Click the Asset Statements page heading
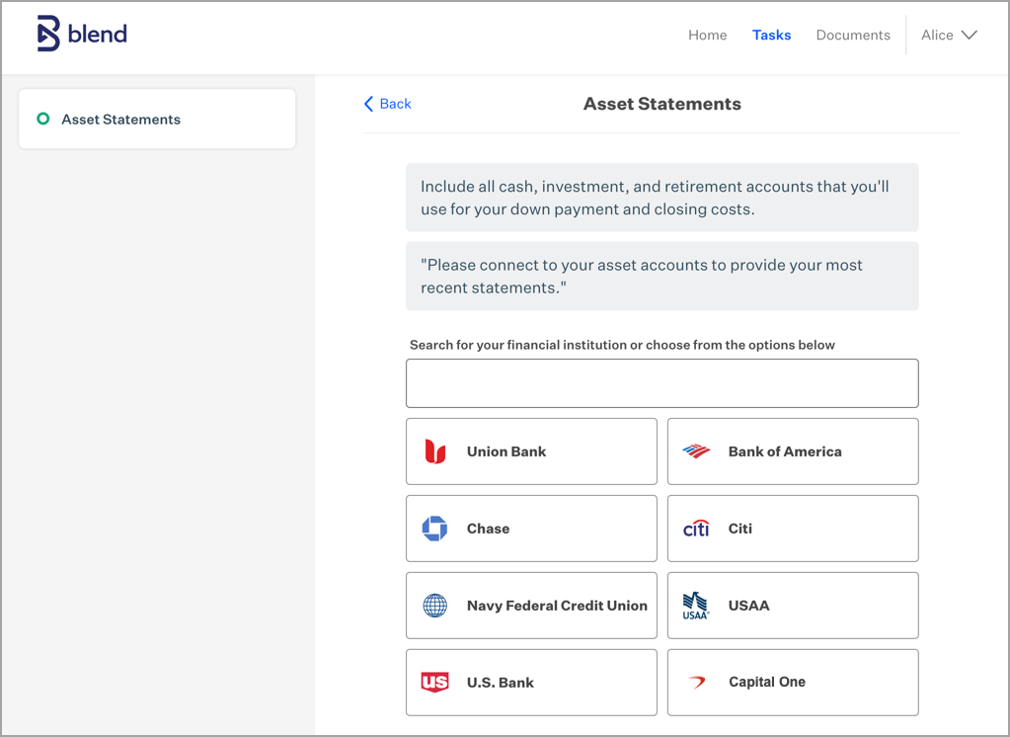This screenshot has height=737, width=1010. click(662, 104)
